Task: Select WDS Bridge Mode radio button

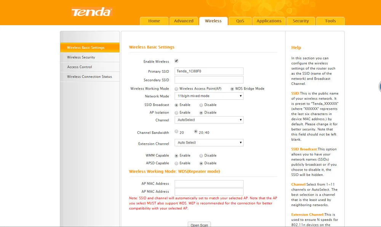Action: [x=232, y=89]
